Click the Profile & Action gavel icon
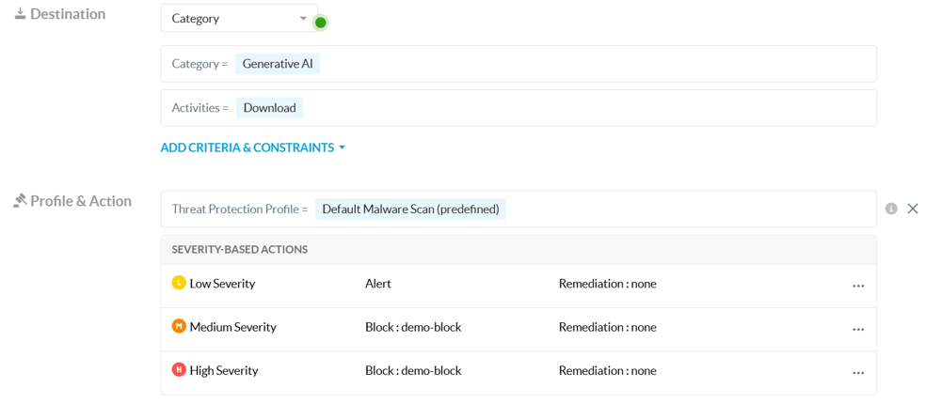This screenshot has height=404, width=941. coord(20,201)
